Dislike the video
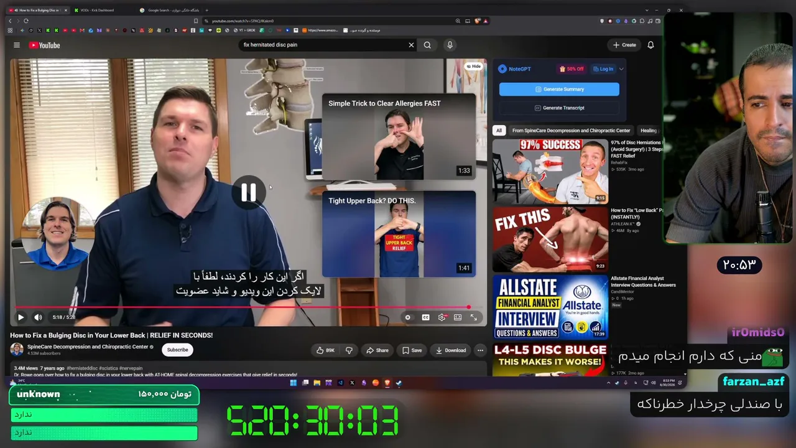Screen dimensions: 796x448 (349, 350)
